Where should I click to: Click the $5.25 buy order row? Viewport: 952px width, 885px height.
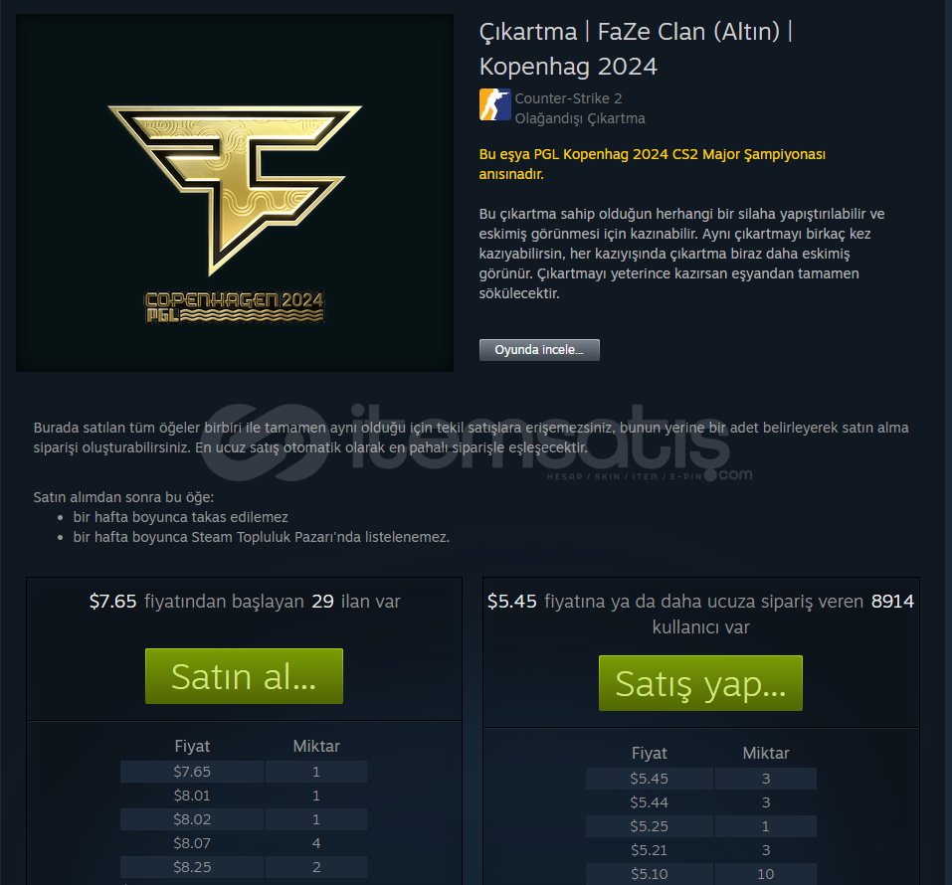701,826
